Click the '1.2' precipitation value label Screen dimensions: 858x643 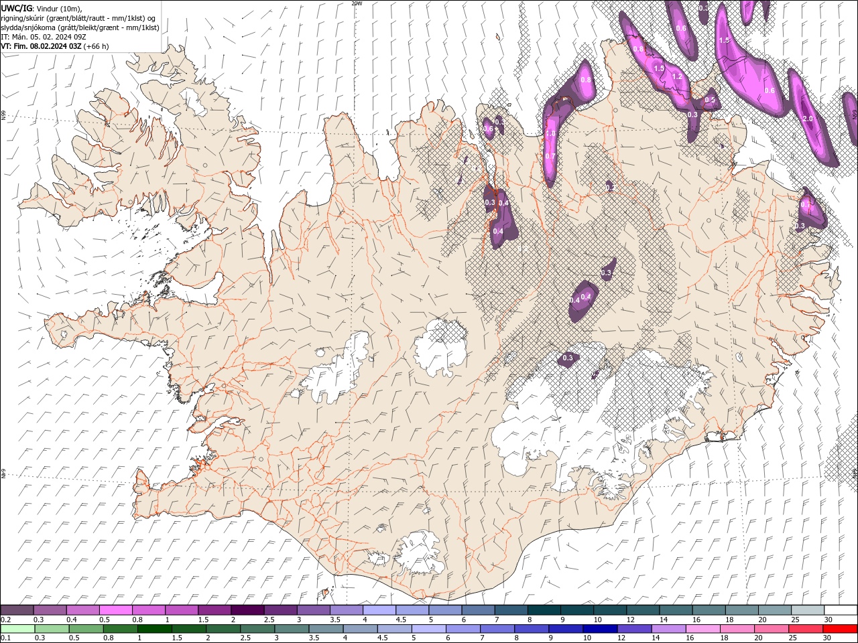click(677, 77)
